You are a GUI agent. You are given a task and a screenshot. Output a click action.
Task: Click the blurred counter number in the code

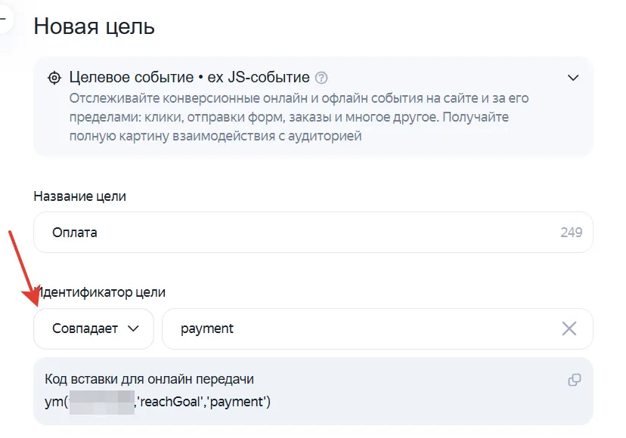(102, 402)
